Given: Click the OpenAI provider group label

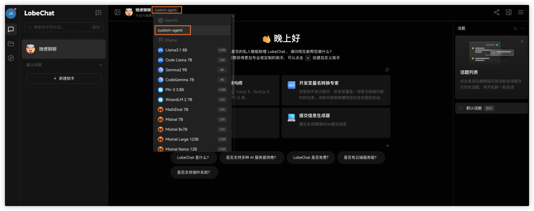Looking at the screenshot, I should click(168, 20).
